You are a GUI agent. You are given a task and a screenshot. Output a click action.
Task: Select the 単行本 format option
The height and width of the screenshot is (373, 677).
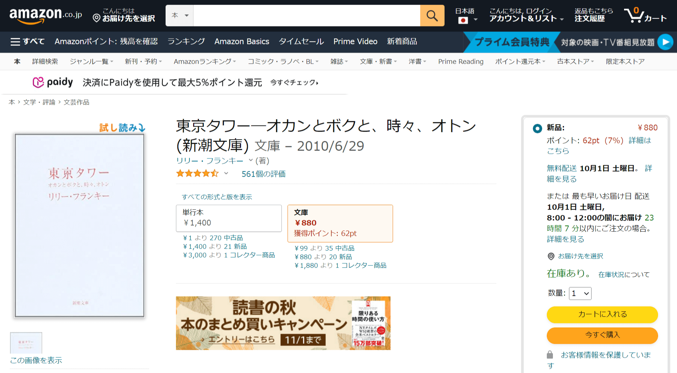click(x=229, y=218)
